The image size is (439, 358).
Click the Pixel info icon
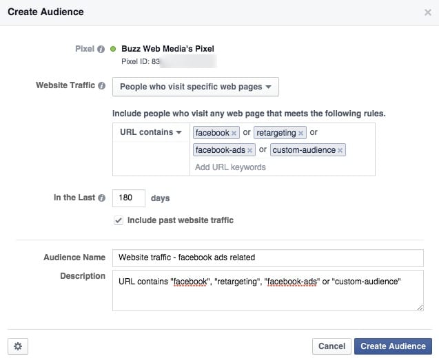[x=101, y=50]
